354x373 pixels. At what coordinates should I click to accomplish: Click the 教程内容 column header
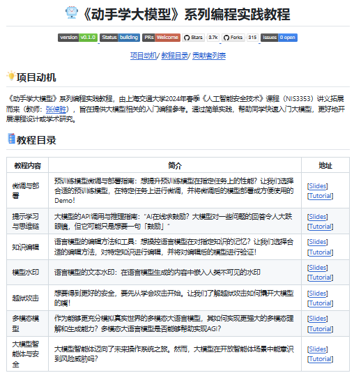pos(28,165)
